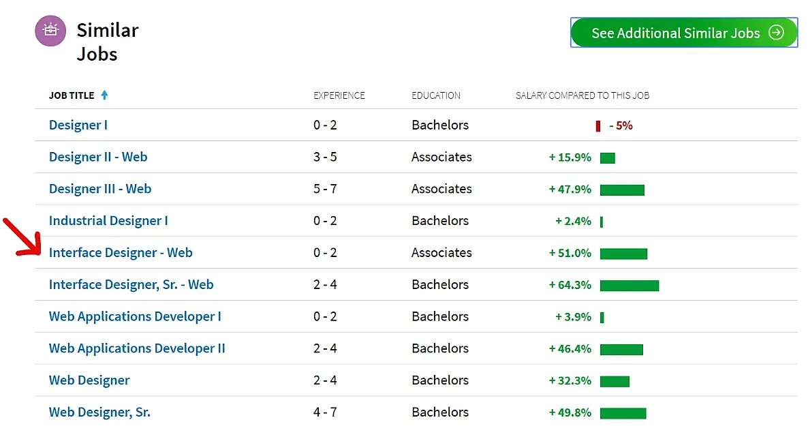
Task: Open the Designer I job link
Action: [78, 125]
